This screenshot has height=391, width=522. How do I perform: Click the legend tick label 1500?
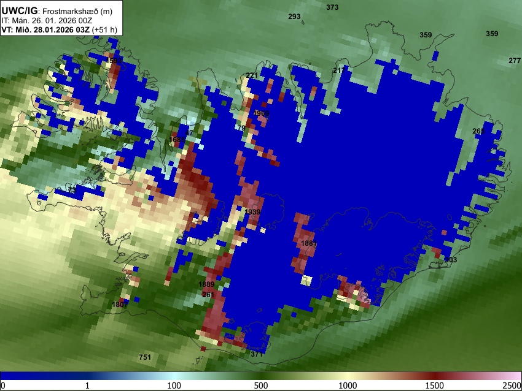(435, 385)
